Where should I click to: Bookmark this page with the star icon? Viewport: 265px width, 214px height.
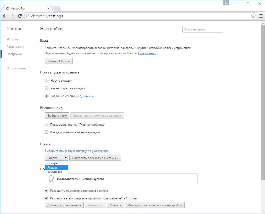(254, 16)
